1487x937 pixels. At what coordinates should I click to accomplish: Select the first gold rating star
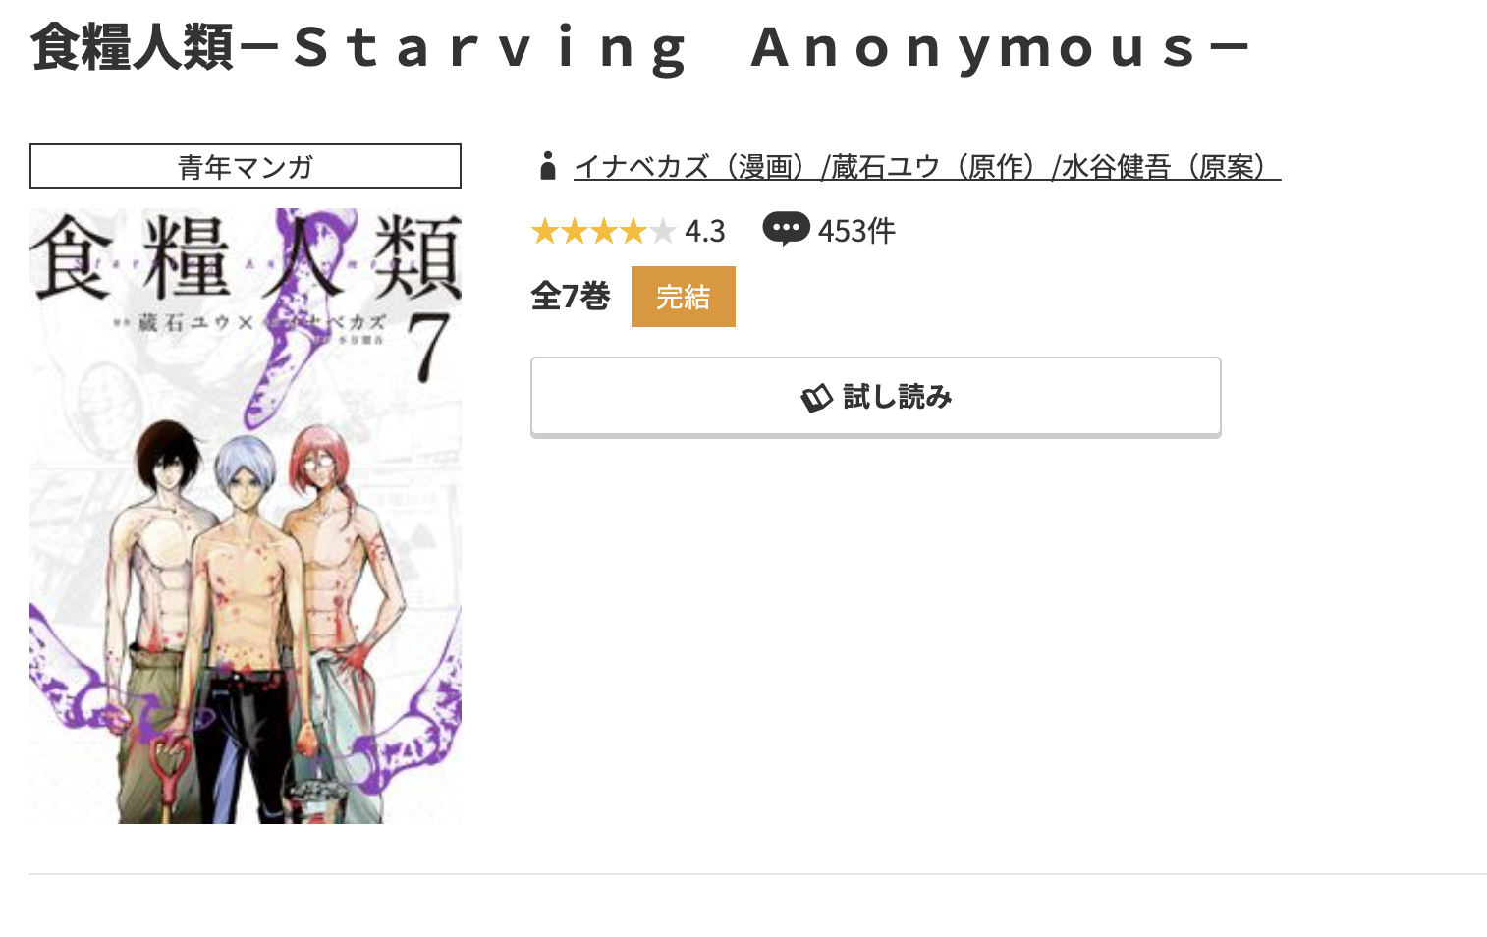545,232
